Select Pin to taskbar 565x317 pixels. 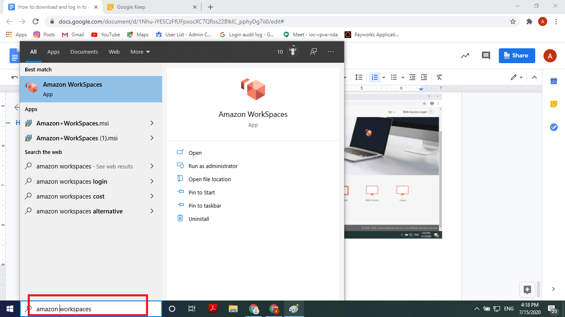205,206
